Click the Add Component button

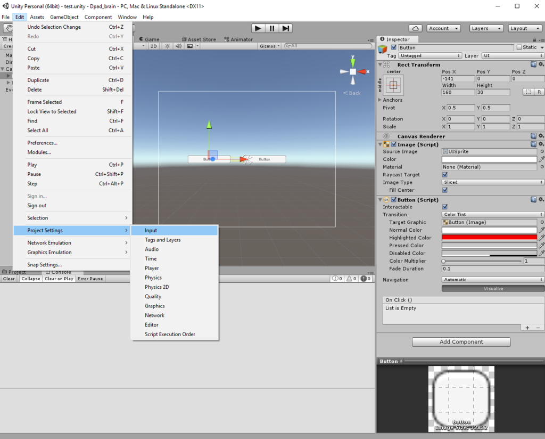[461, 342]
